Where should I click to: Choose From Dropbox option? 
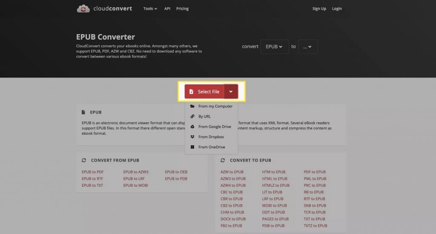pos(211,137)
